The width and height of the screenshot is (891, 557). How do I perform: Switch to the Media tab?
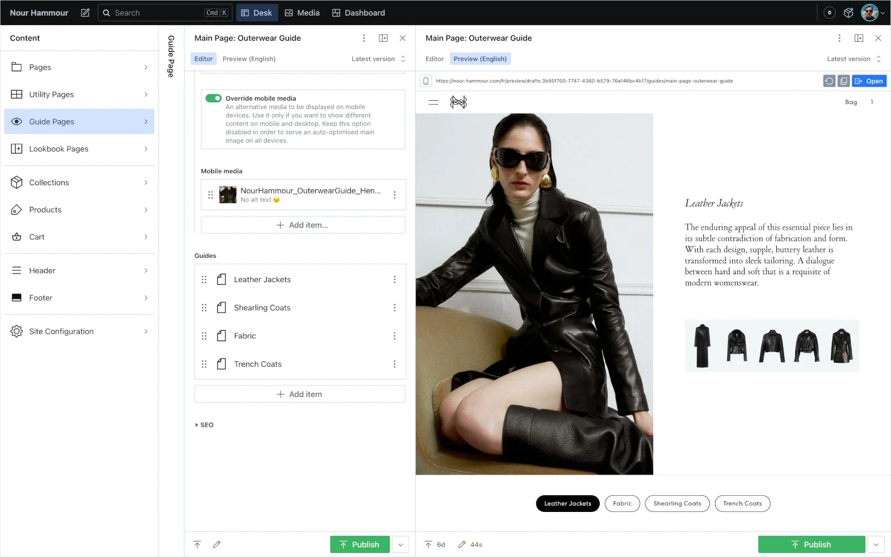tap(302, 13)
